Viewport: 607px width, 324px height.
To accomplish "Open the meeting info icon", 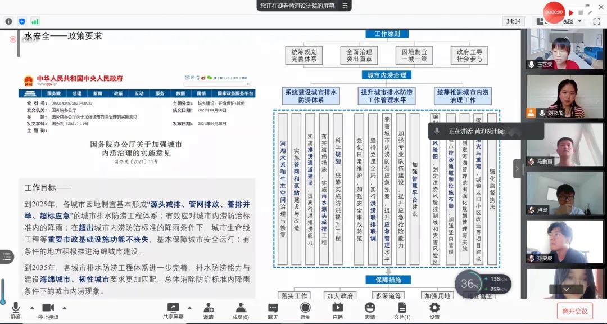I will (8, 21).
